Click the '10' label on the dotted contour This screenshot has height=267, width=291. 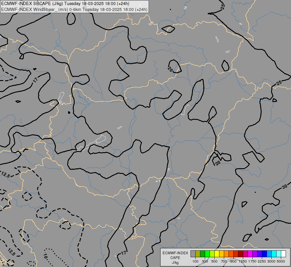45,256
